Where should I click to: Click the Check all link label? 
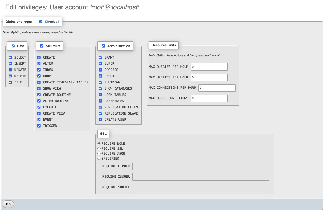click(x=52, y=22)
